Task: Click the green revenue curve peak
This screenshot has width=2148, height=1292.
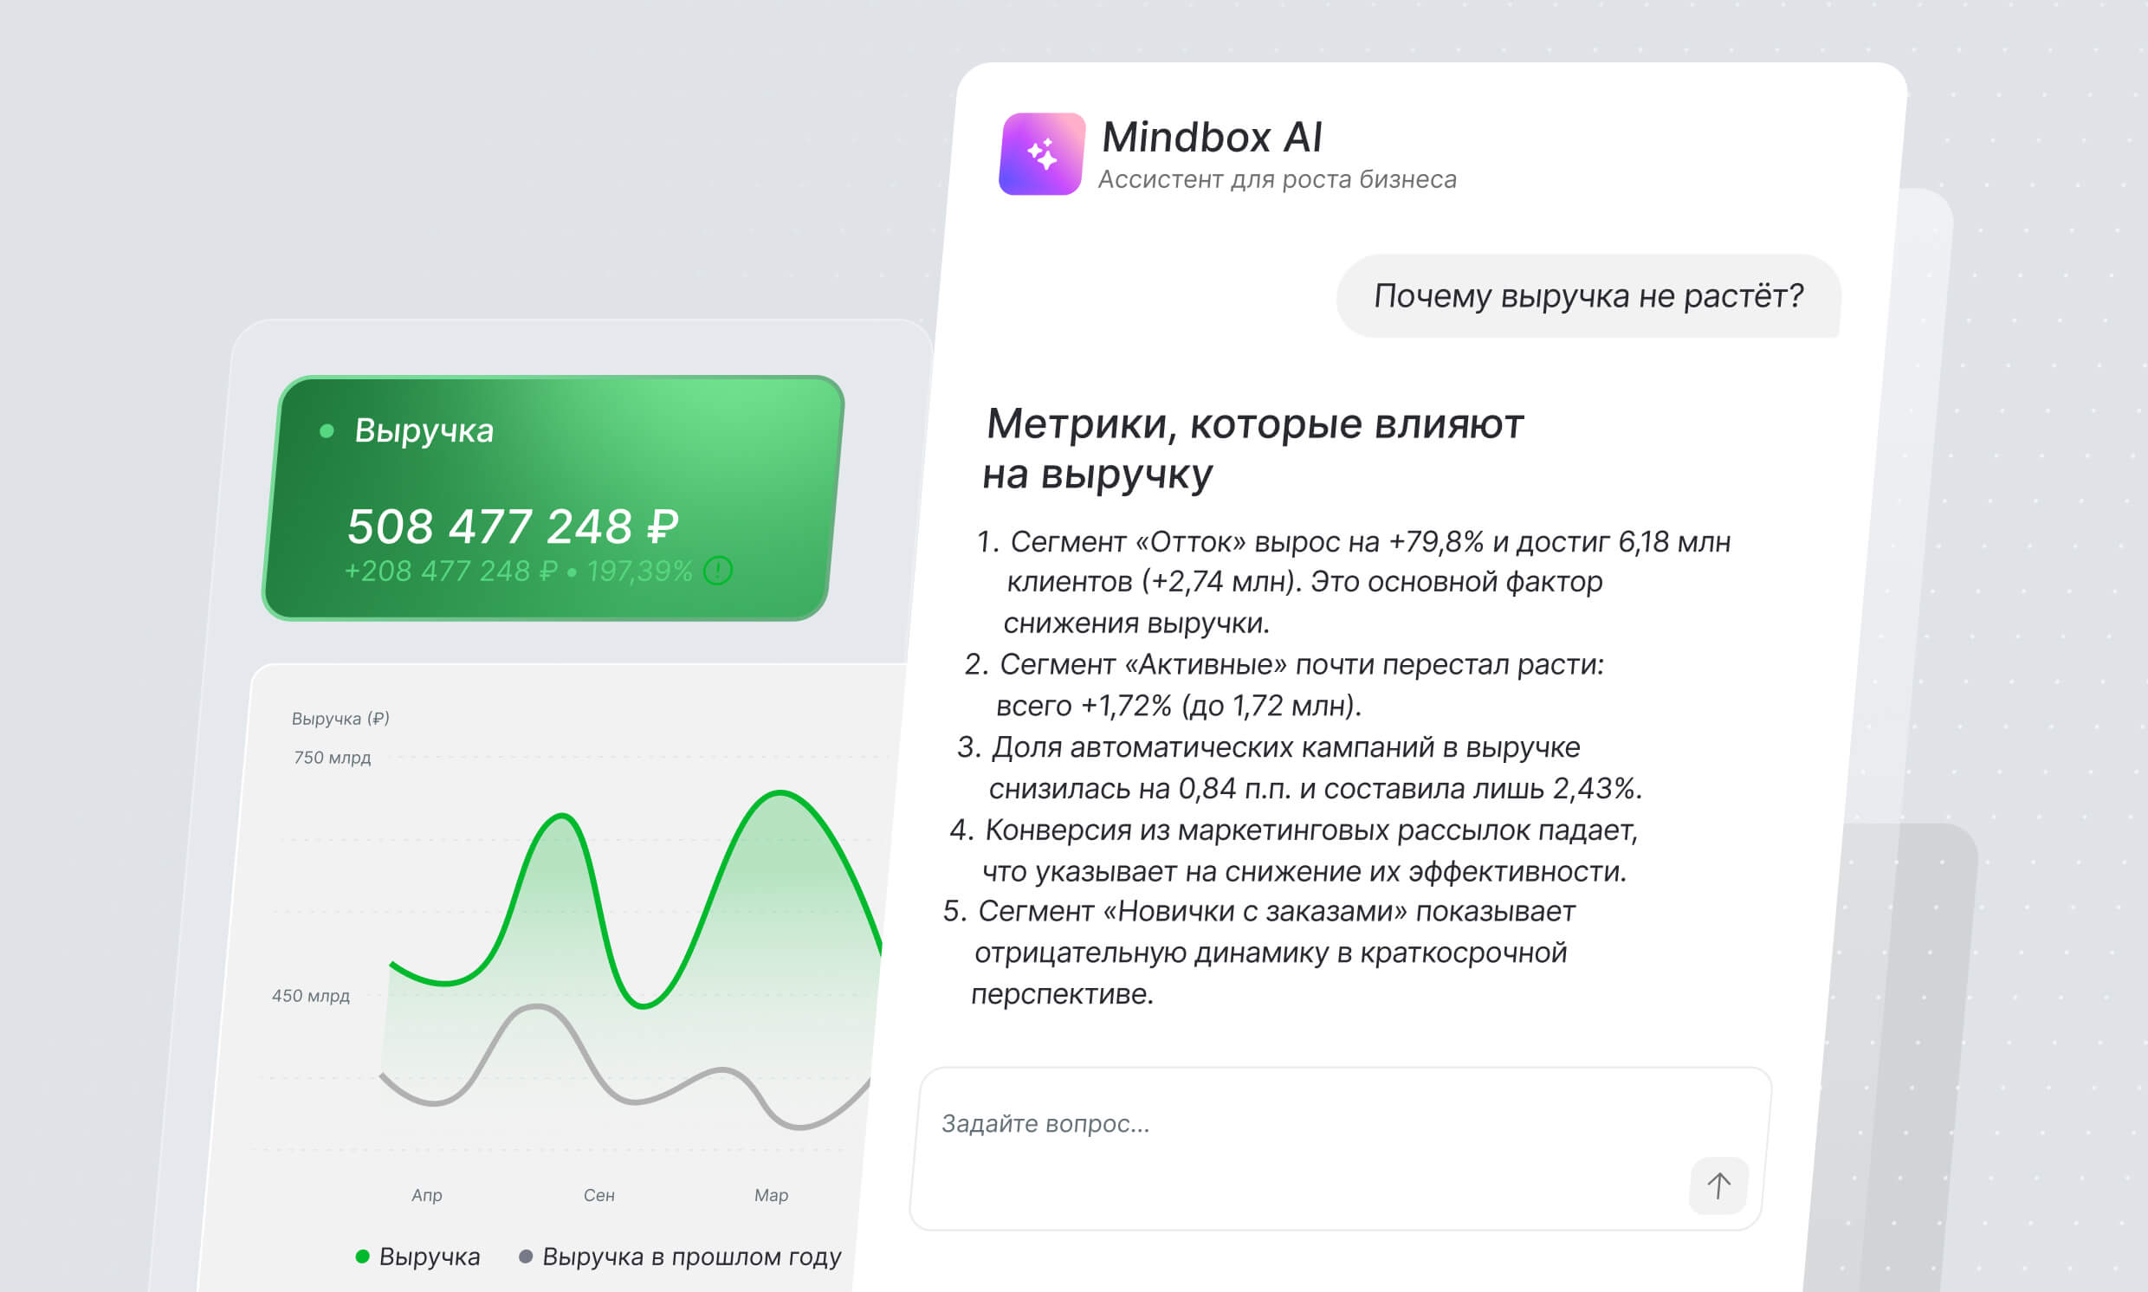Action: (x=779, y=792)
